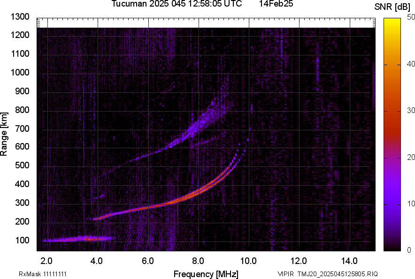This screenshot has width=415, height=279.
Task: Click the range tick label '900'
Action: click(x=22, y=91)
